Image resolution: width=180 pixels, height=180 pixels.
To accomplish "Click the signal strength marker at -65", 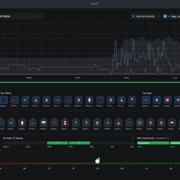I will pos(97,161).
